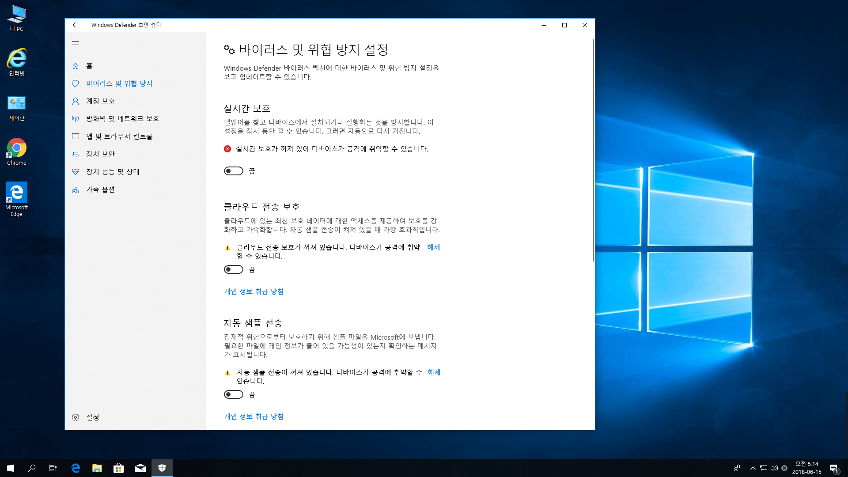The height and width of the screenshot is (477, 848).
Task: Click the vertical scrollbar in Defender window
Action: click(x=593, y=150)
